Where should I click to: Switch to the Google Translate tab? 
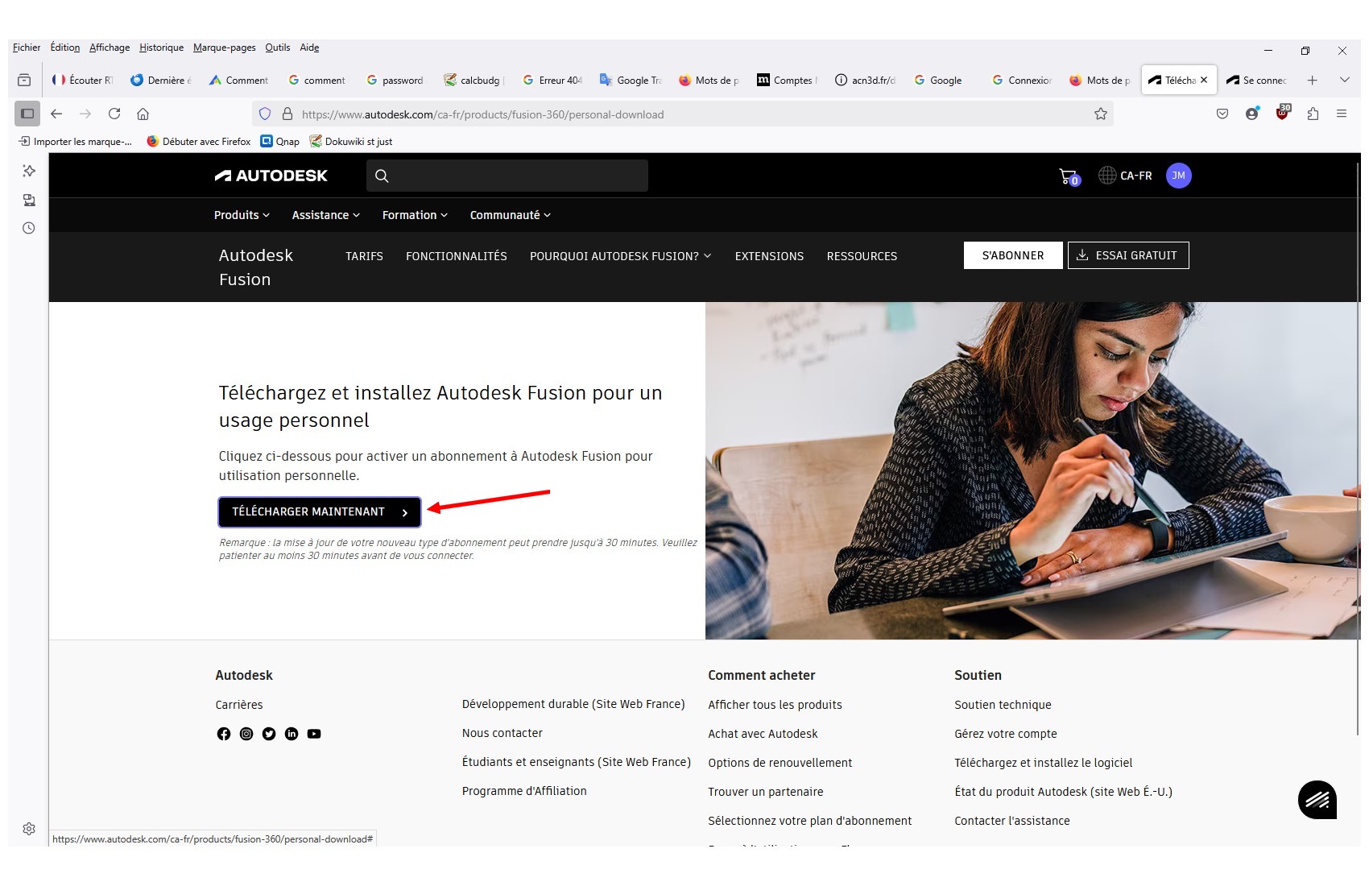pos(631,81)
